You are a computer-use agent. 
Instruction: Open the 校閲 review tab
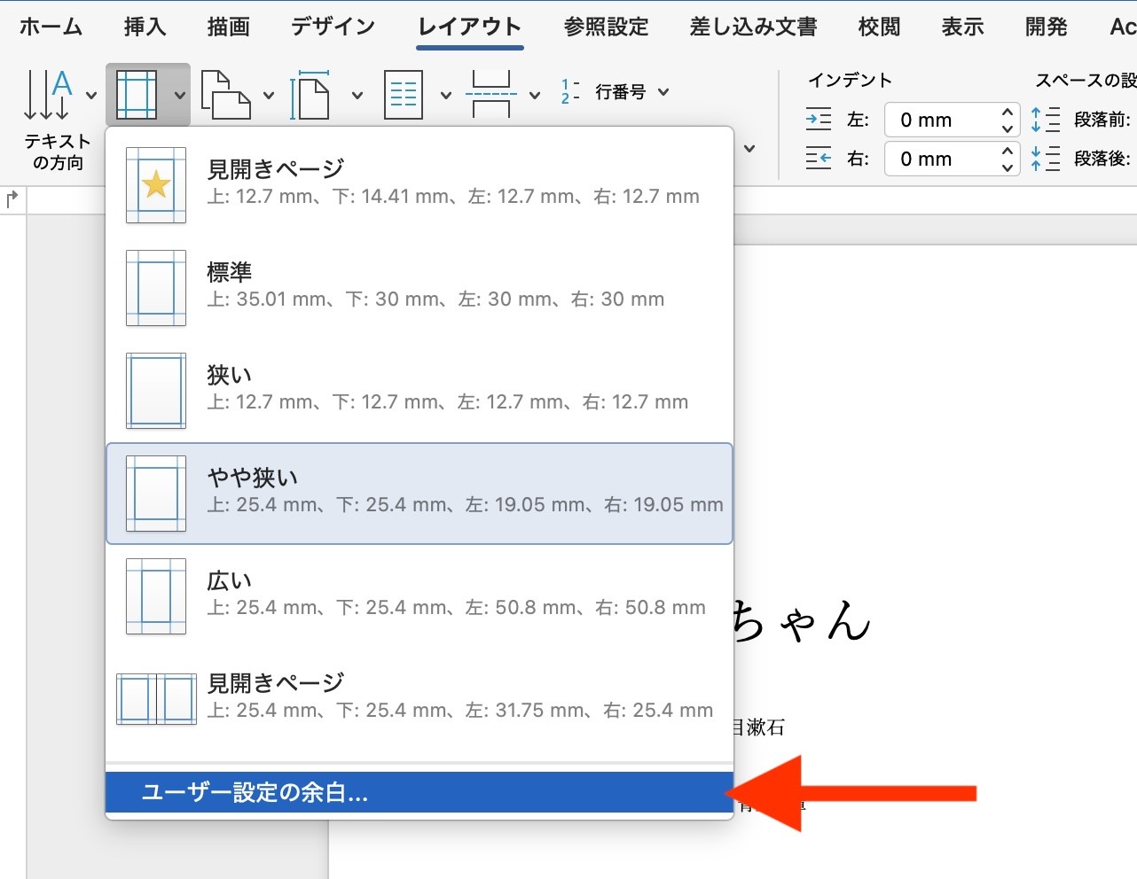[x=880, y=27]
